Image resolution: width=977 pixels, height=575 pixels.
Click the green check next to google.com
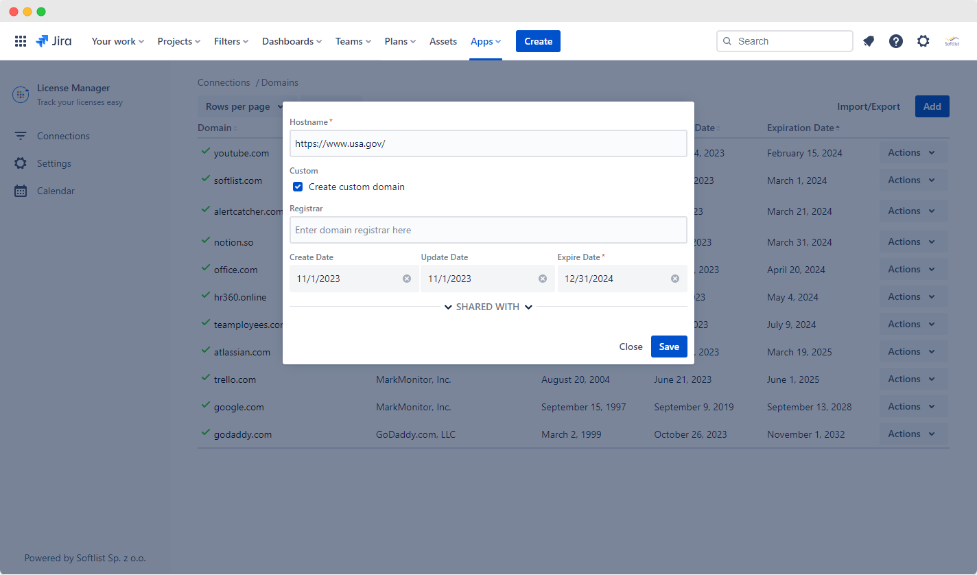pos(205,406)
